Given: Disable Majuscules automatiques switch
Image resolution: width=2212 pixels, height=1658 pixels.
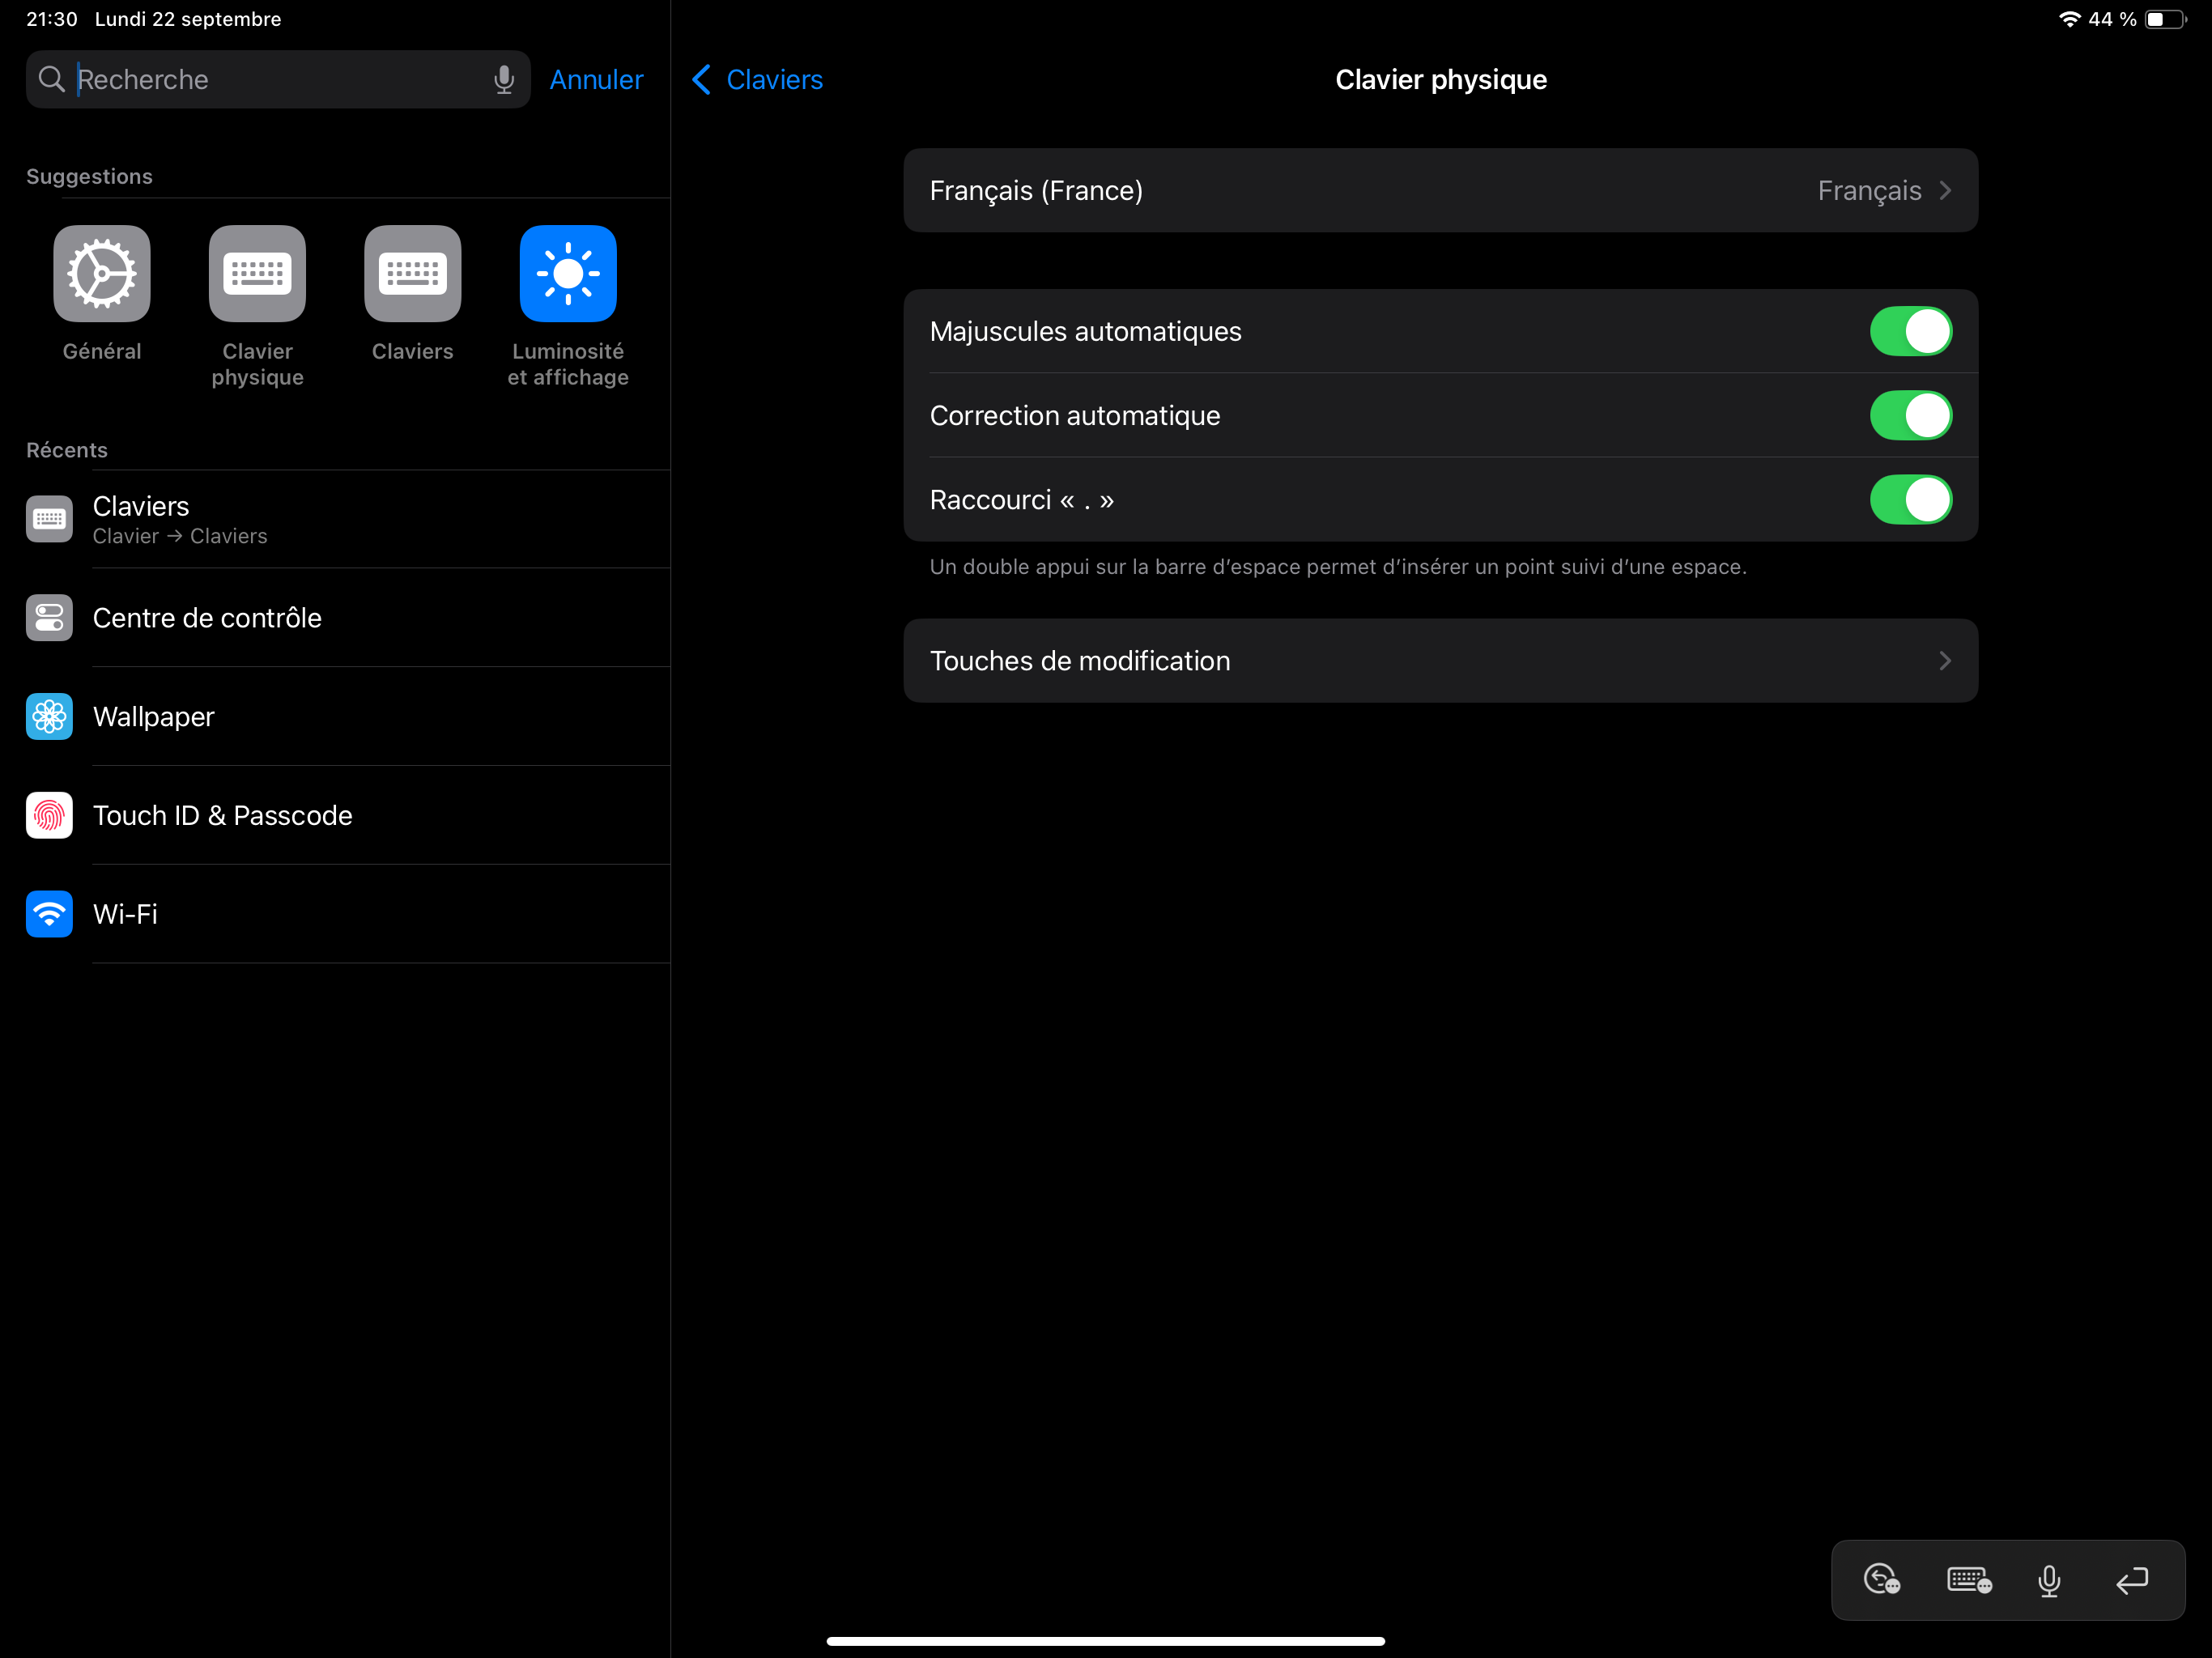Looking at the screenshot, I should pos(1910,332).
